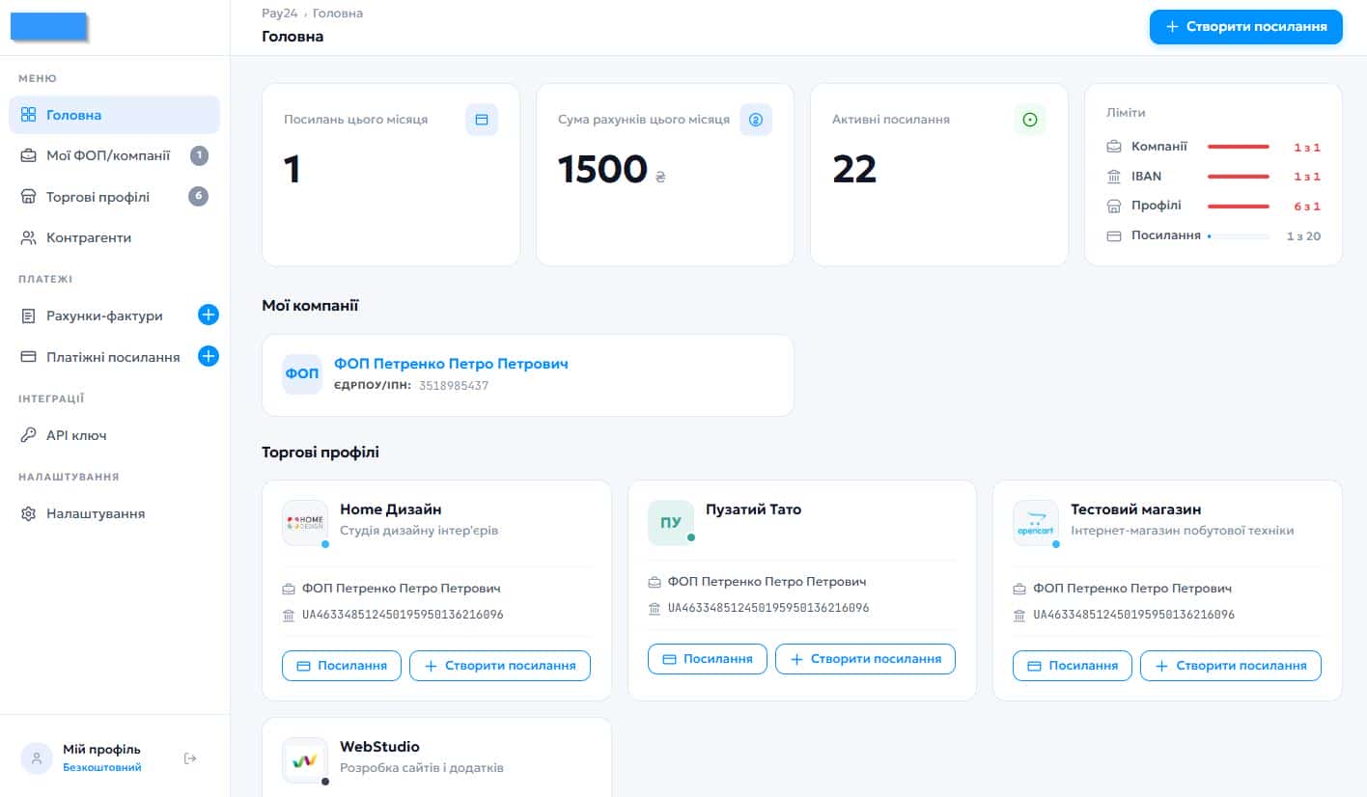Click the IBAN number in Home Дизайн card
Image resolution: width=1367 pixels, height=797 pixels.
[x=403, y=615]
